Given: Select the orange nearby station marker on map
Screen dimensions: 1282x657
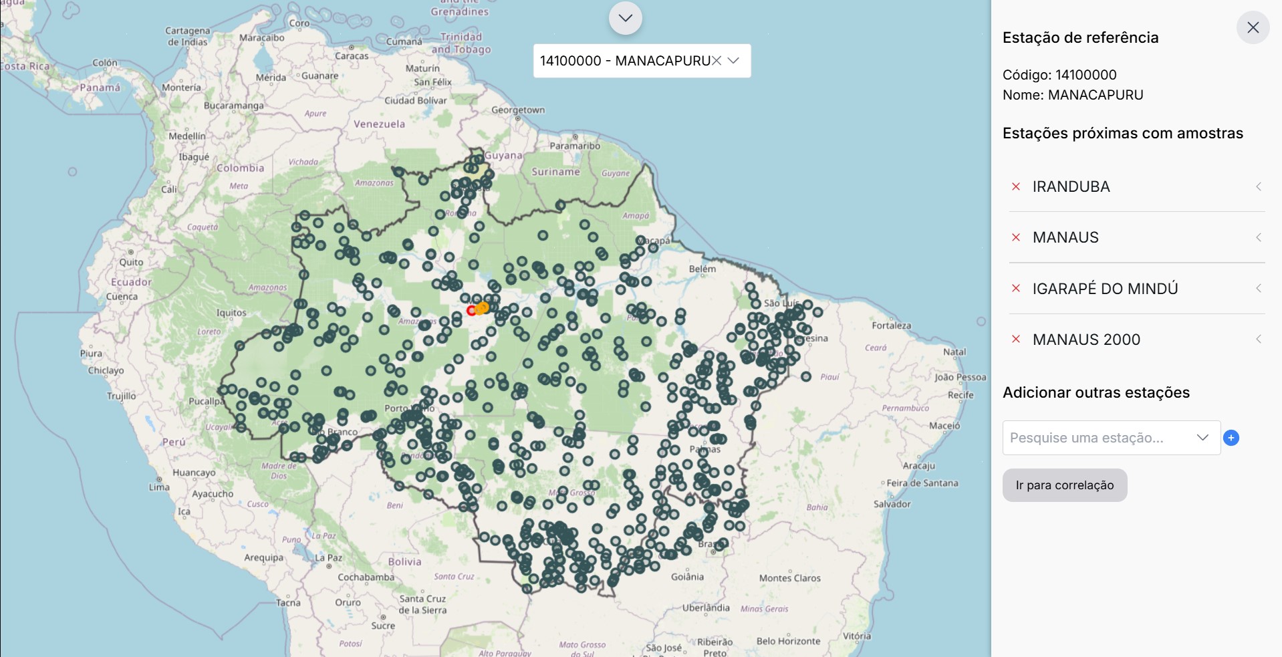Looking at the screenshot, I should coord(483,307).
